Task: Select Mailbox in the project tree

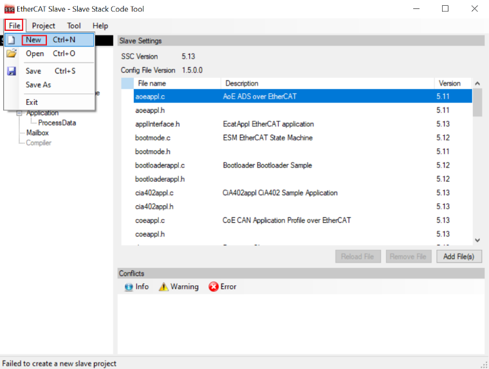Action: 37,133
